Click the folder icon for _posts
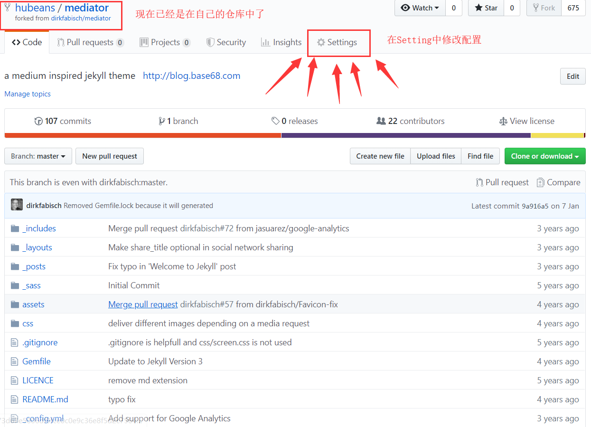 pyautogui.click(x=15, y=266)
